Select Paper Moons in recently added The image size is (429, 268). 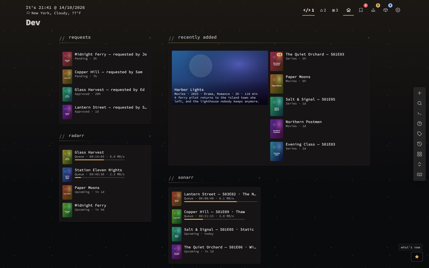click(x=318, y=84)
